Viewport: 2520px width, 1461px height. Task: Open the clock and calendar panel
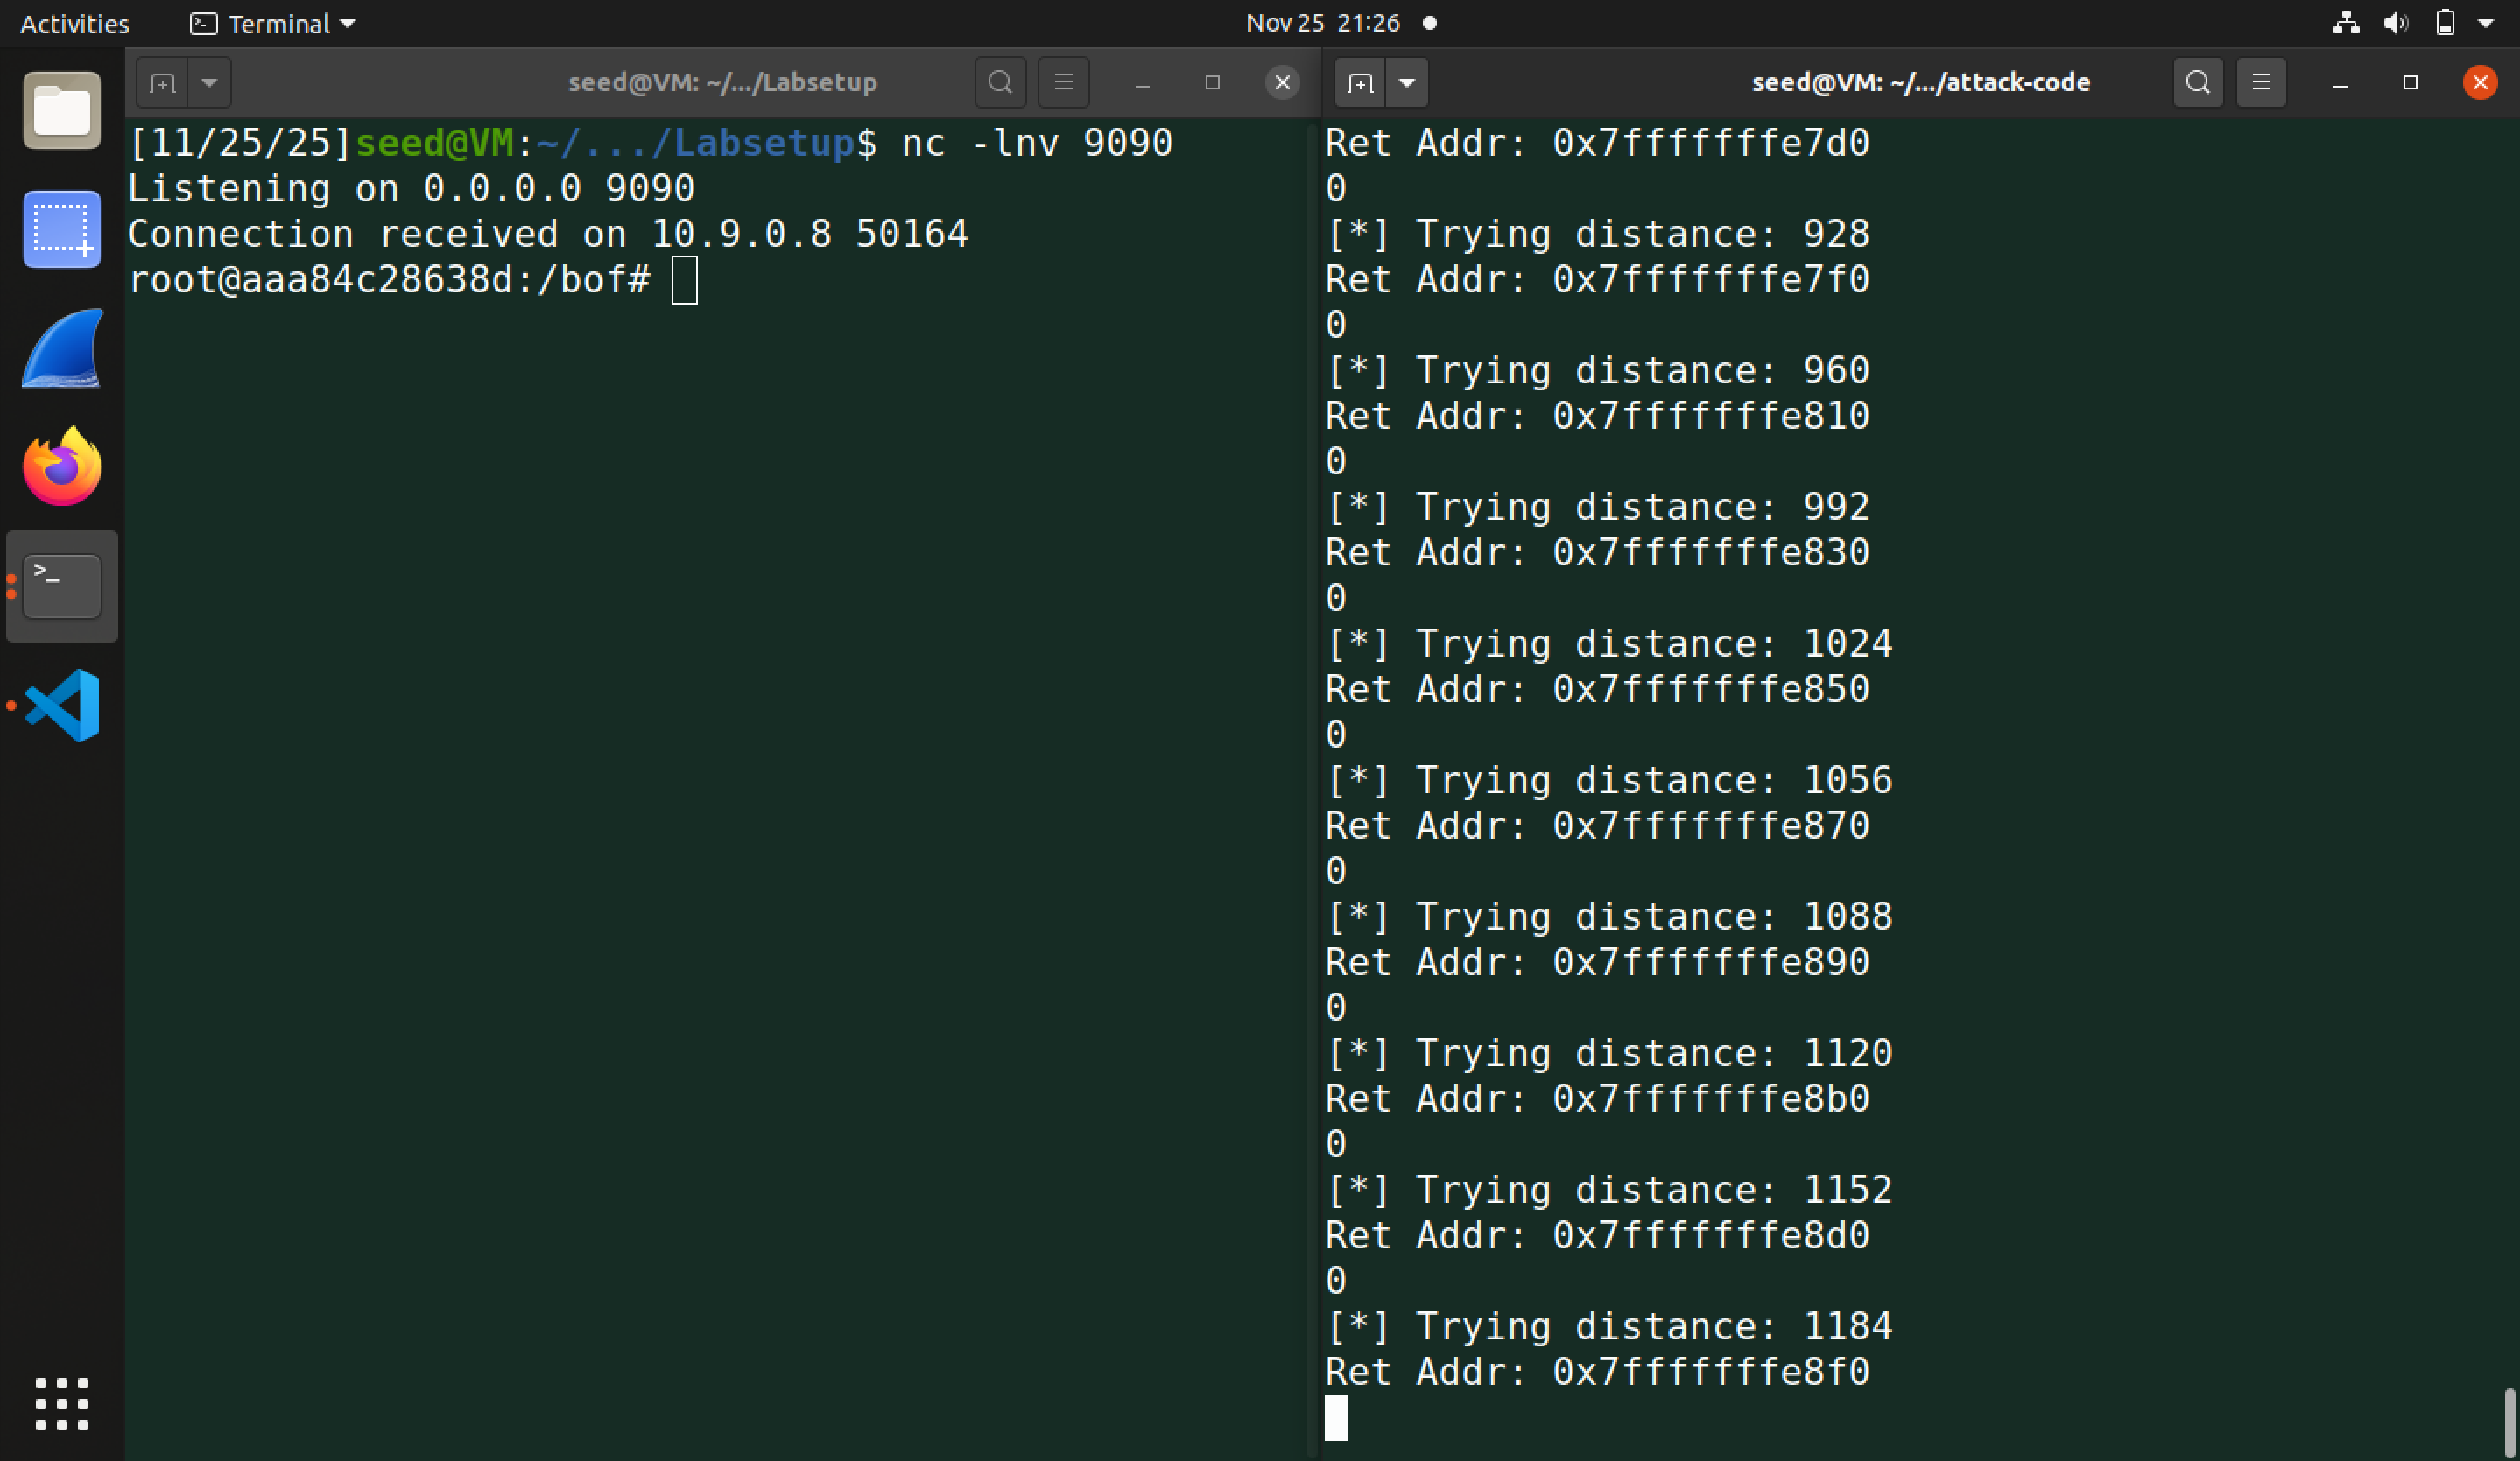pyautogui.click(x=1322, y=23)
